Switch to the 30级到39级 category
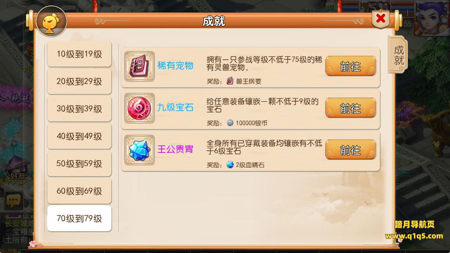This screenshot has height=253, width=450. click(79, 109)
